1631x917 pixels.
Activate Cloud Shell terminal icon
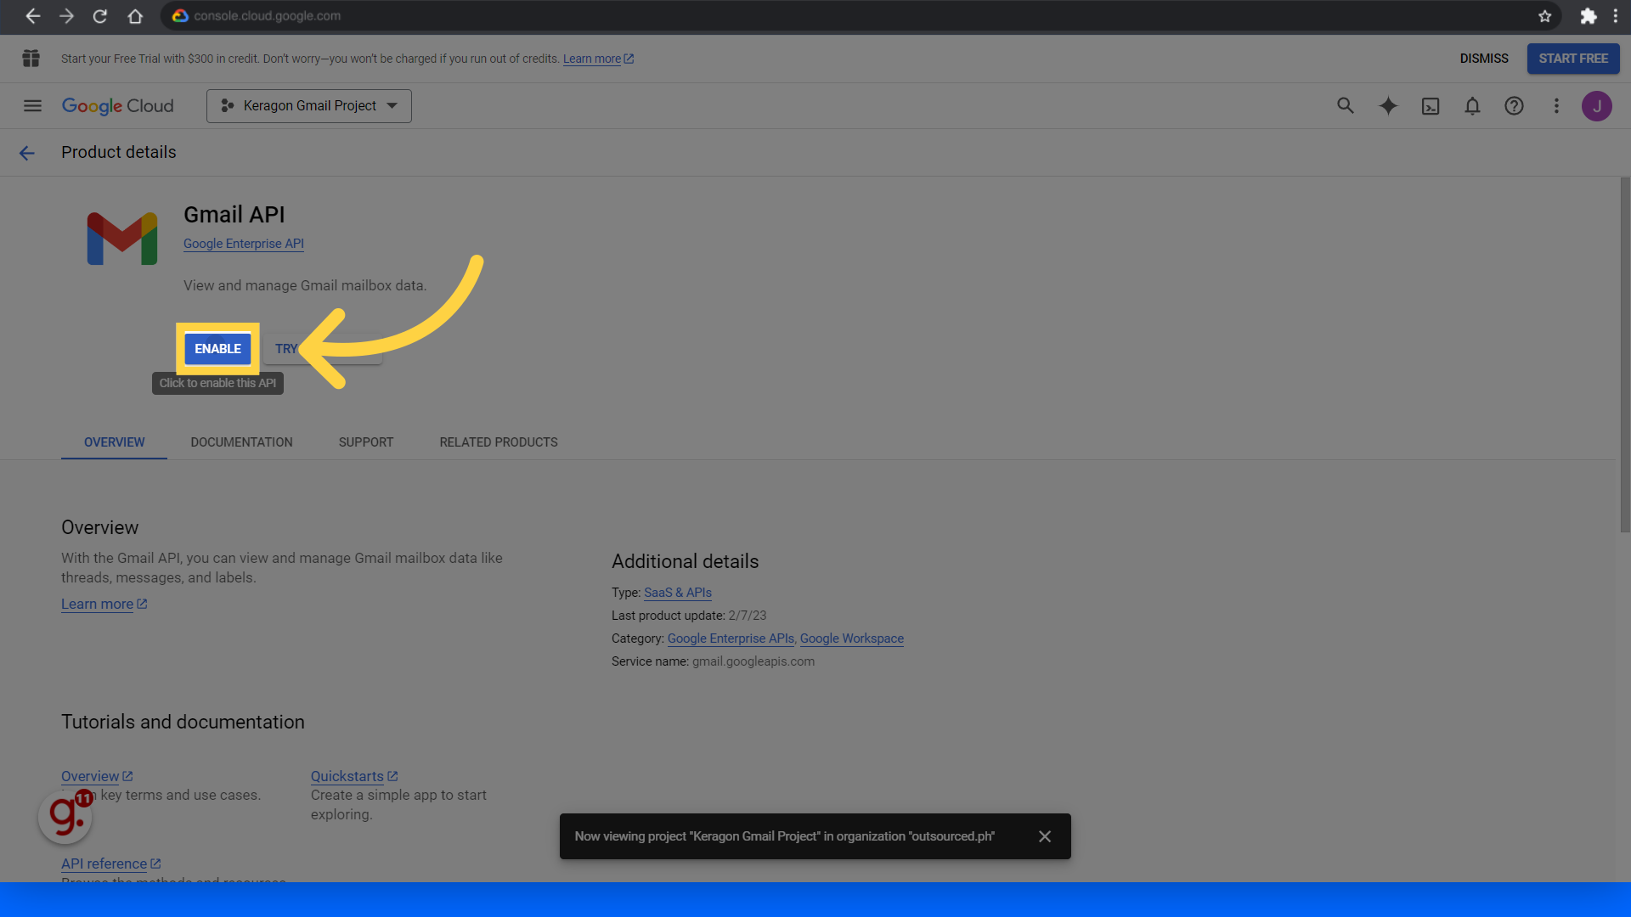coord(1431,106)
